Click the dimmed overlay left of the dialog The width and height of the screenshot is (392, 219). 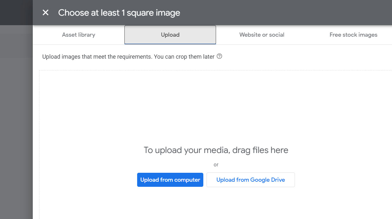point(16,128)
